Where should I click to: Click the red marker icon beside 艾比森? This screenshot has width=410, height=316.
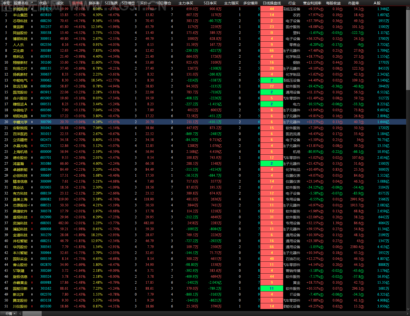32,51
